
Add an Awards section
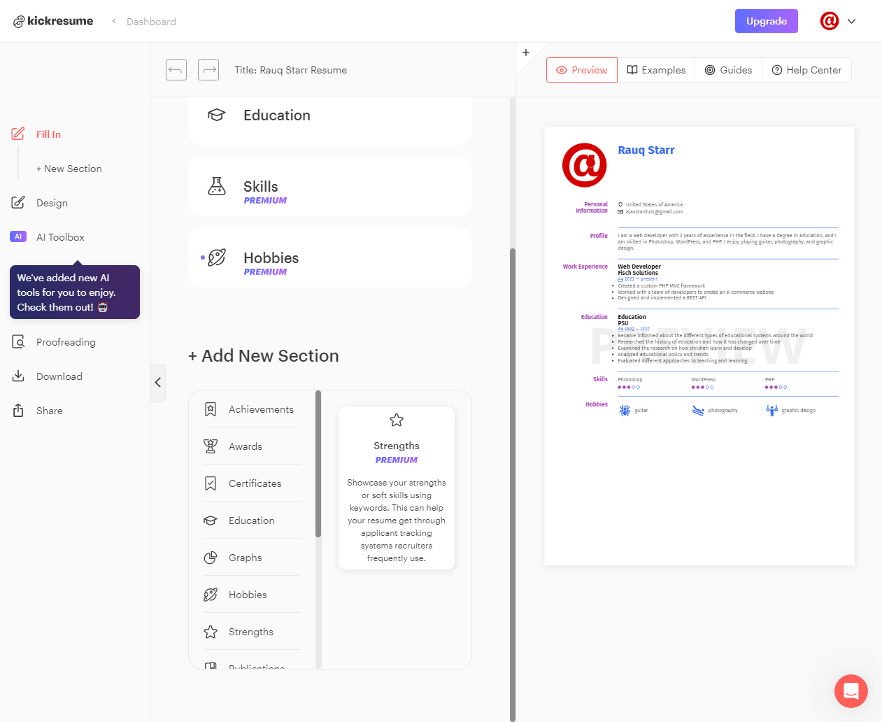pyautogui.click(x=252, y=446)
